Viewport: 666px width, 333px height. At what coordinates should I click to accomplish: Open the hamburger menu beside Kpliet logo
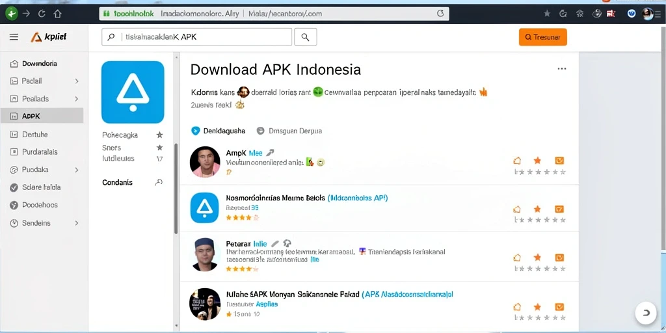coord(14,37)
